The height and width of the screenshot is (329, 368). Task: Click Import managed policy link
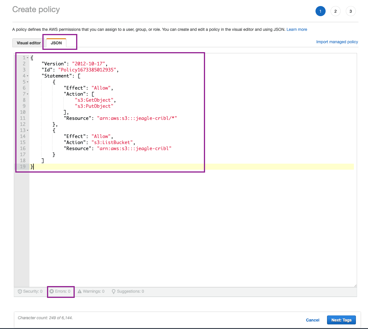[337, 42]
